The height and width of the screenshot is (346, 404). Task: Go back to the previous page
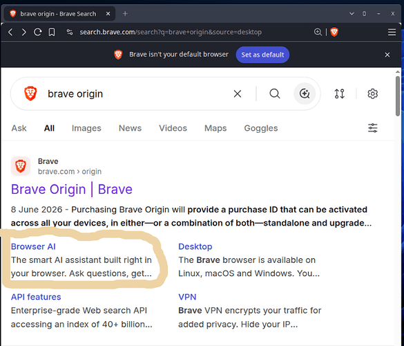[x=10, y=33]
